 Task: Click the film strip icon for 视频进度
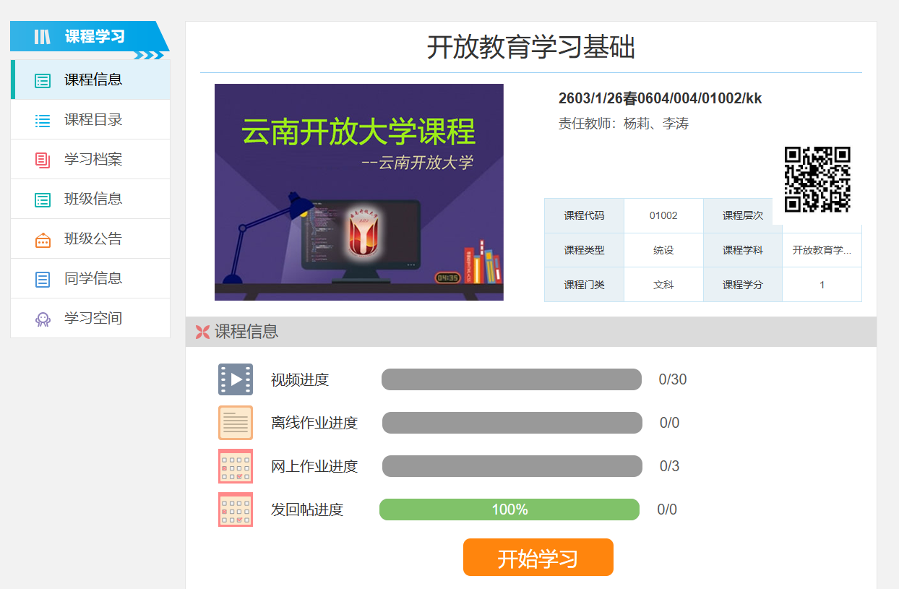(236, 379)
